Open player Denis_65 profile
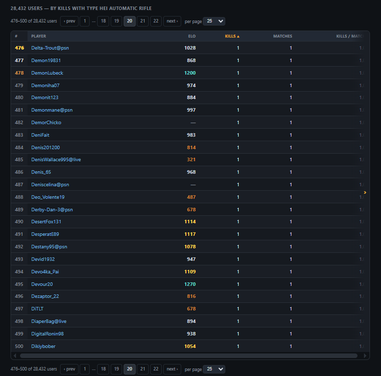This screenshot has height=376, width=381. (41, 172)
